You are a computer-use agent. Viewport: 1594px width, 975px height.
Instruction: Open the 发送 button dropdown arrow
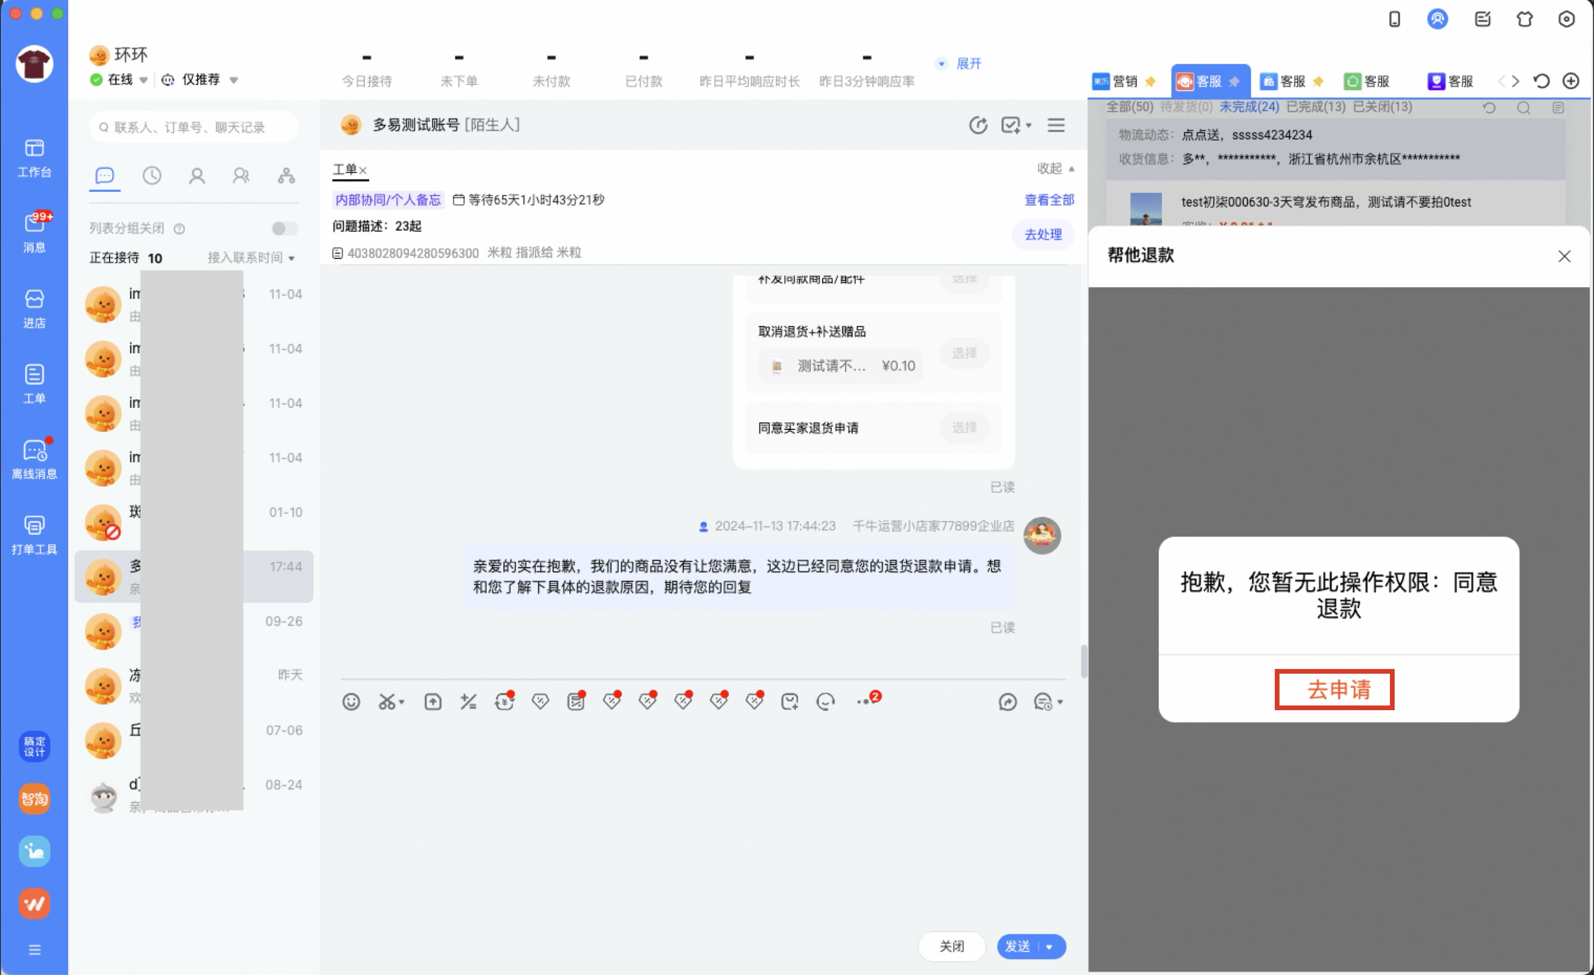(x=1049, y=946)
